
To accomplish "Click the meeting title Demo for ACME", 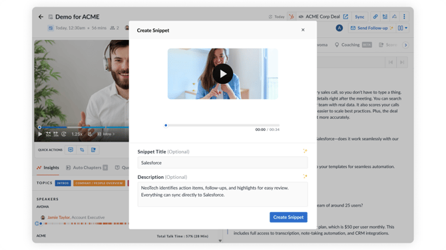I will (x=77, y=17).
